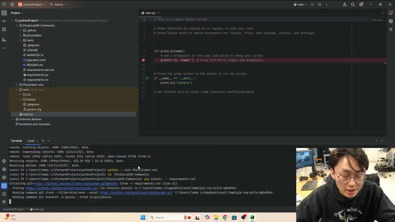Expand Scripts folder under venv
Image resolution: width=395 pixels, height=222 pixels.
pos(20,100)
